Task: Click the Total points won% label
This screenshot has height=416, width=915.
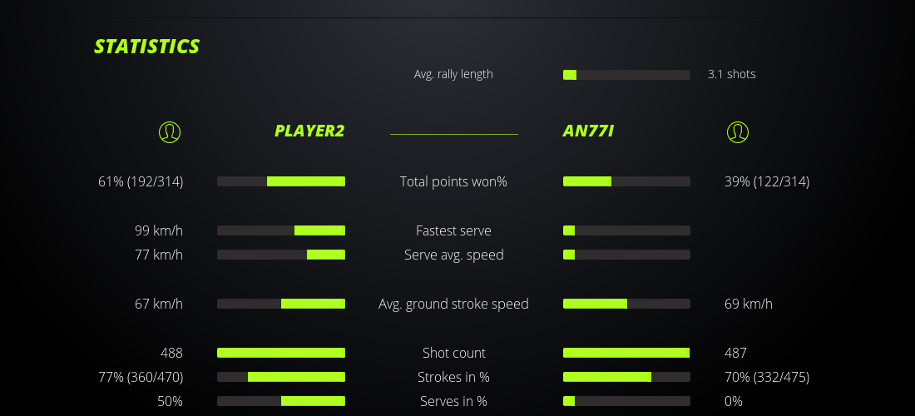Action: point(453,181)
